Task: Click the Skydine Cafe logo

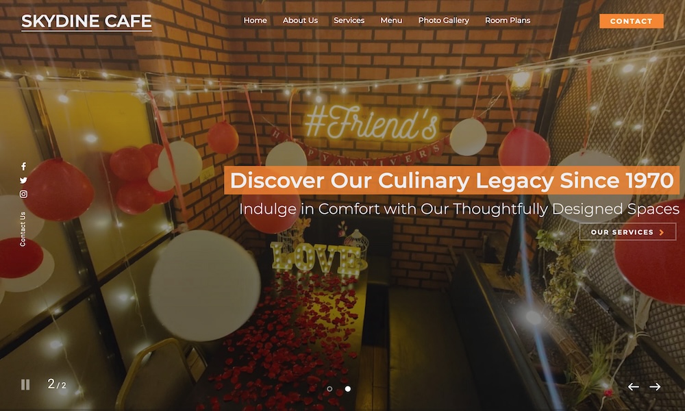Action: [86, 21]
